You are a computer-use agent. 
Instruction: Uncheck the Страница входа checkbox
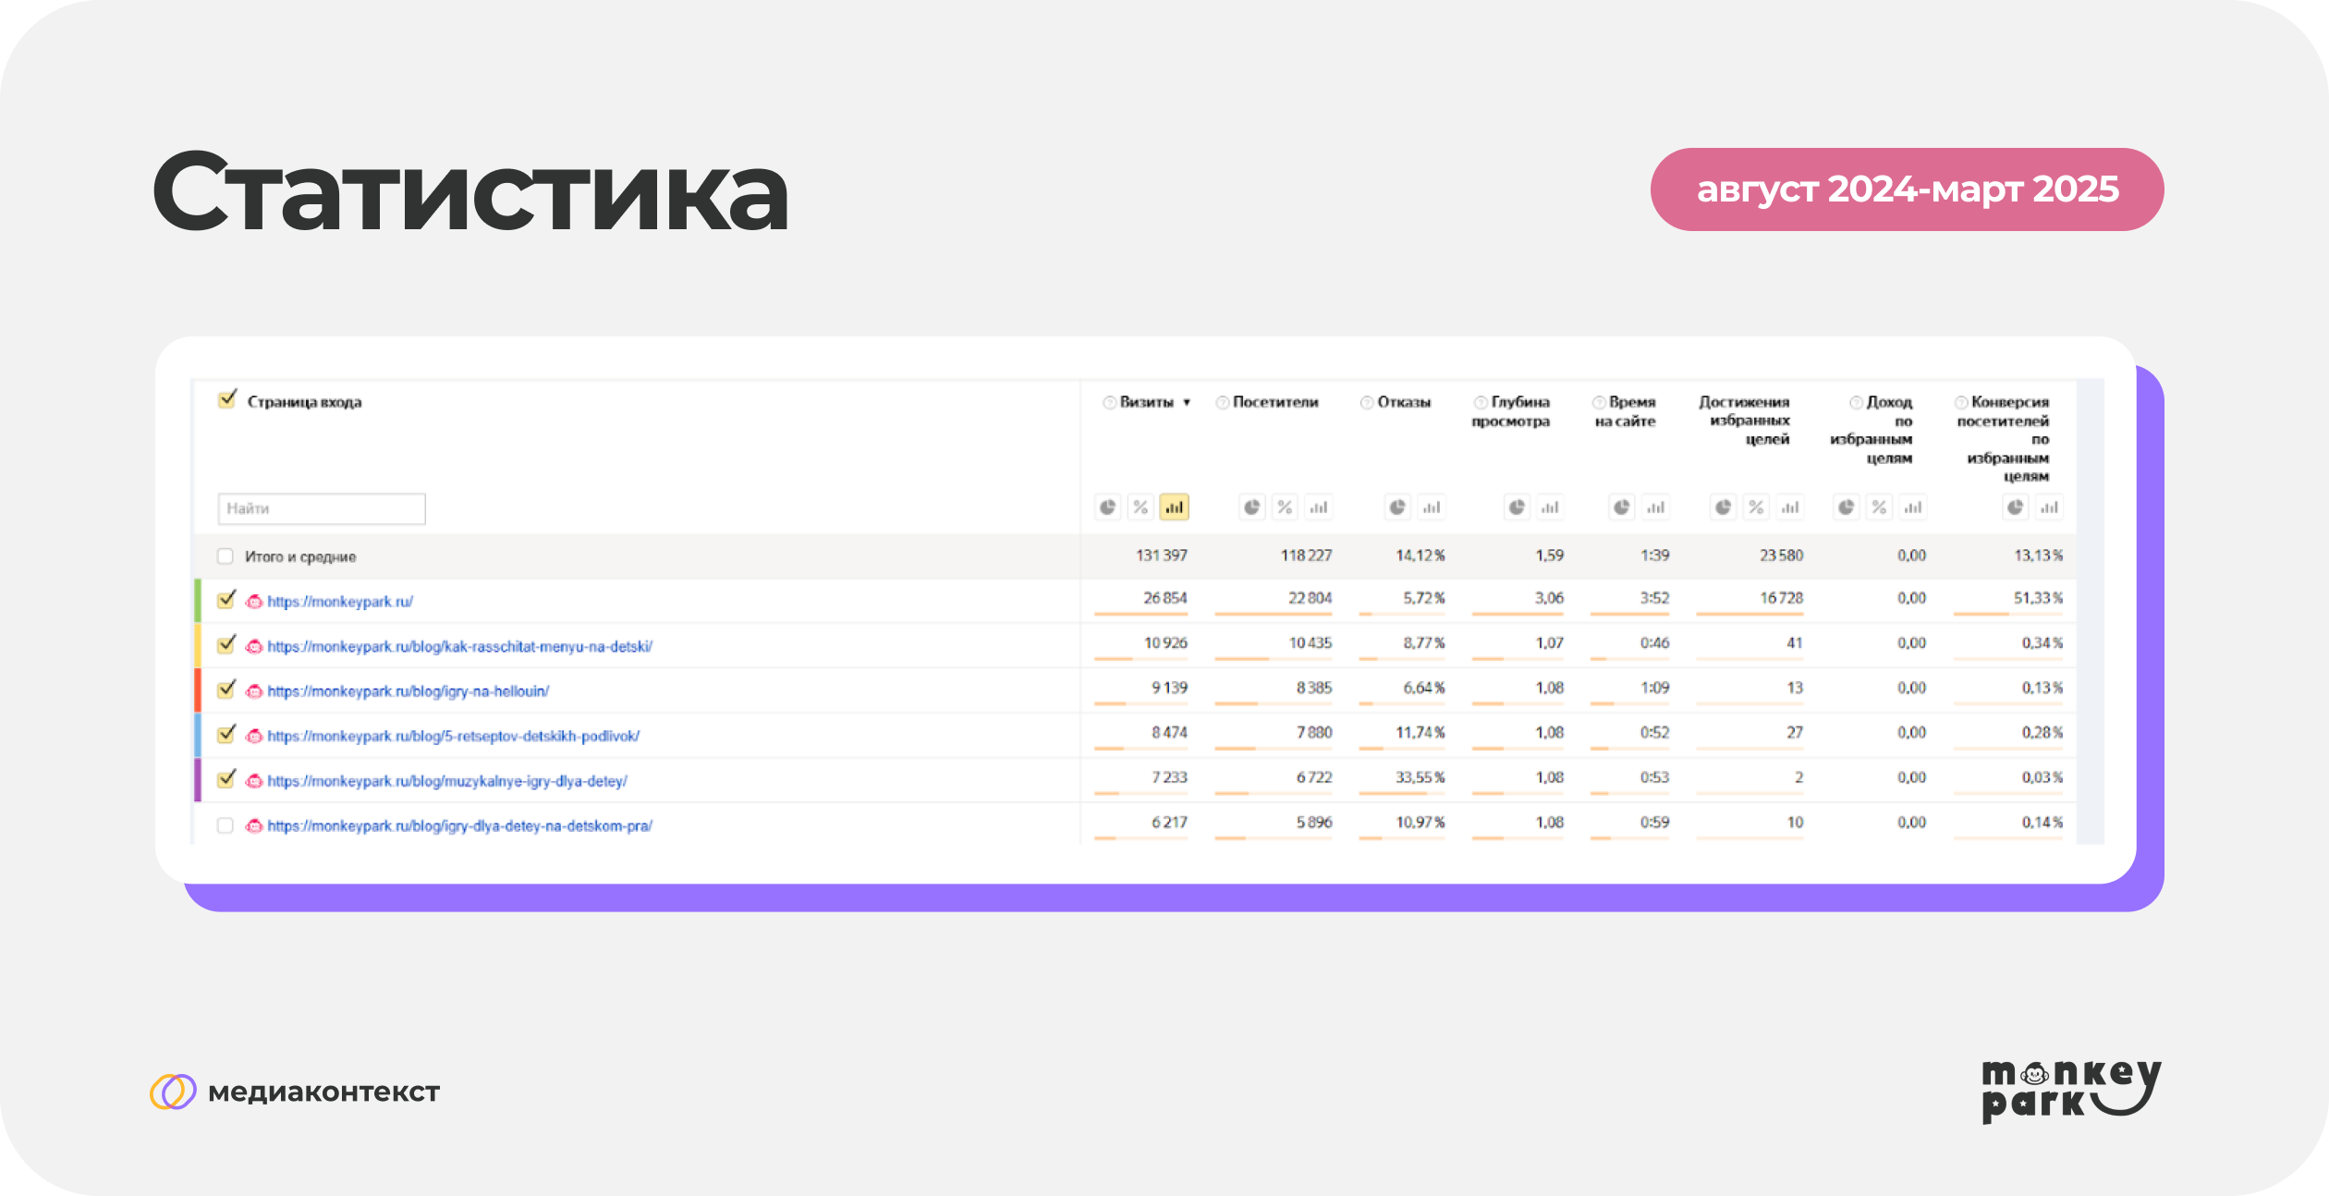[x=225, y=402]
